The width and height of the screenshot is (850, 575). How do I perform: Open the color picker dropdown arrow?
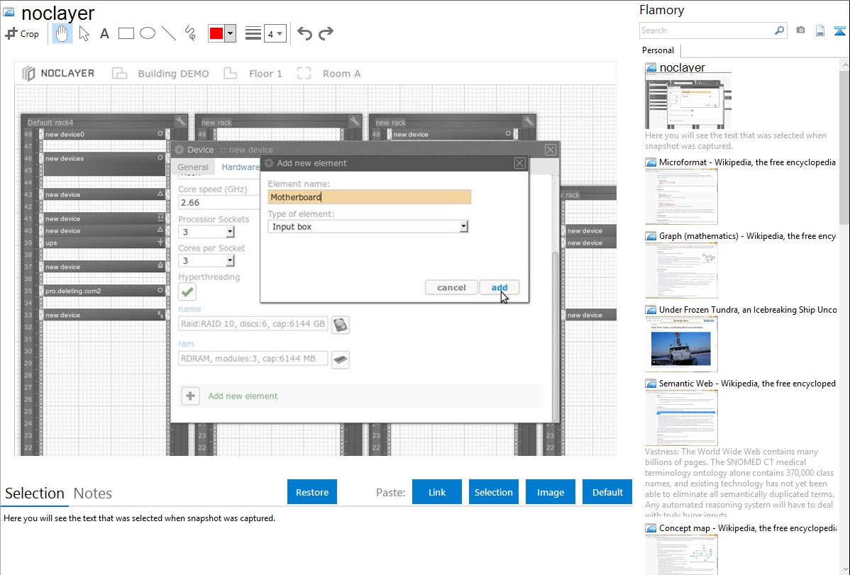click(230, 34)
